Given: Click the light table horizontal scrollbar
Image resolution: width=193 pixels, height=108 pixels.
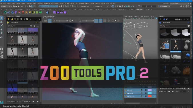Looking at the screenshot, I should [133, 103].
